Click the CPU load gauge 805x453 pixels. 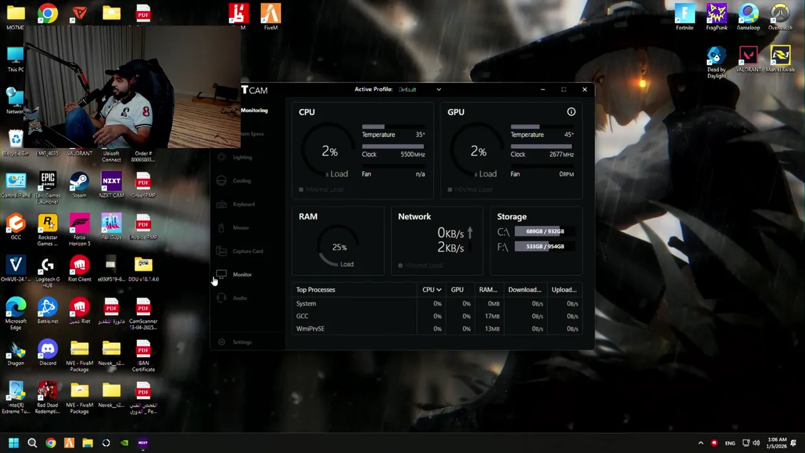330,152
